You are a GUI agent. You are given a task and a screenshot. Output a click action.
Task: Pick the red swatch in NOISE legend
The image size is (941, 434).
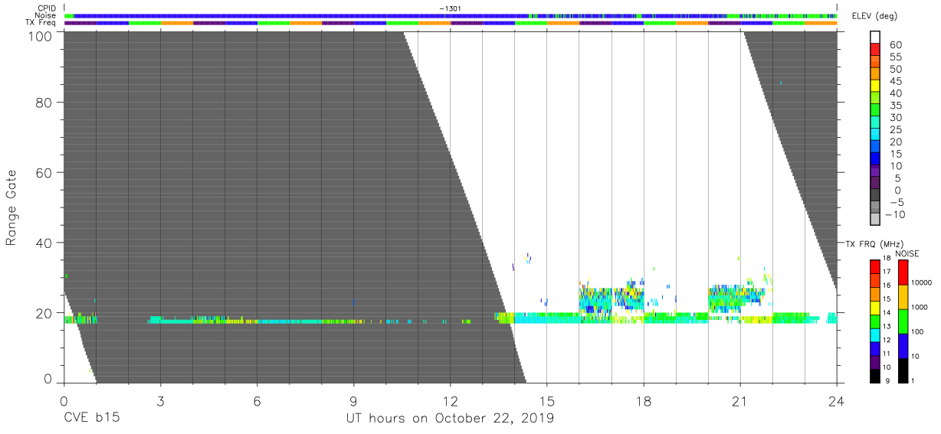pyautogui.click(x=903, y=272)
